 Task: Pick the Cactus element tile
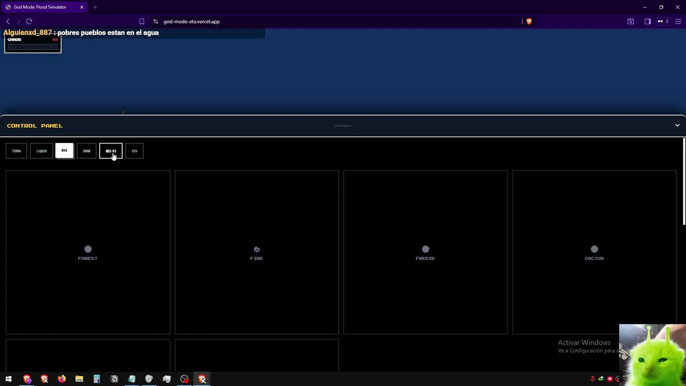tap(594, 253)
